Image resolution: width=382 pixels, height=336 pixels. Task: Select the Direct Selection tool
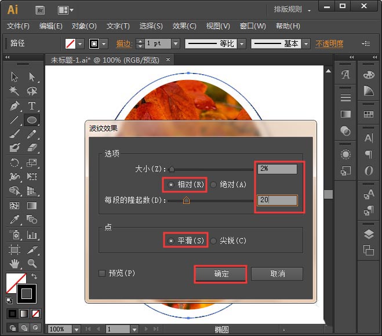coord(32,77)
